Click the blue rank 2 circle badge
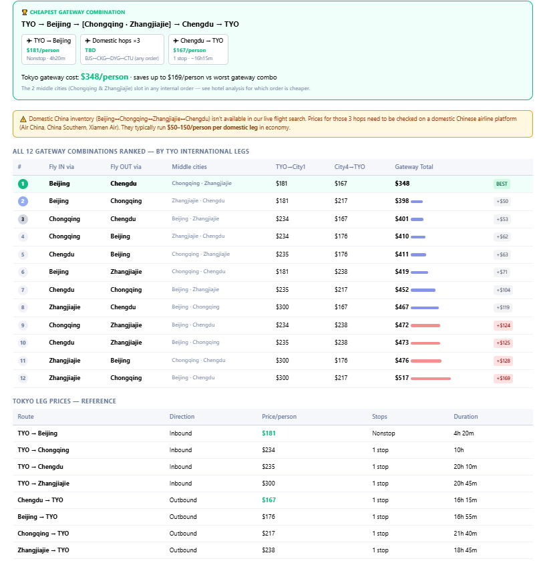 click(x=23, y=201)
